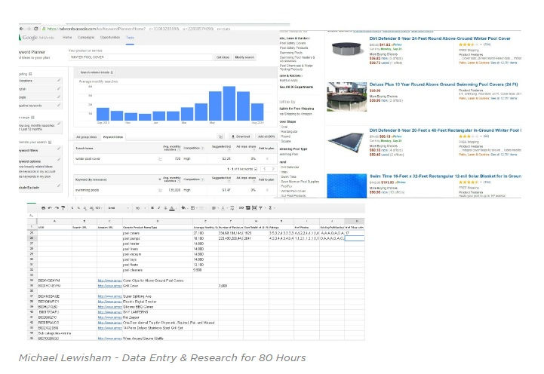Open the fill color bucket in spreadsheet toolbar
The image size is (544, 374).
point(183,208)
